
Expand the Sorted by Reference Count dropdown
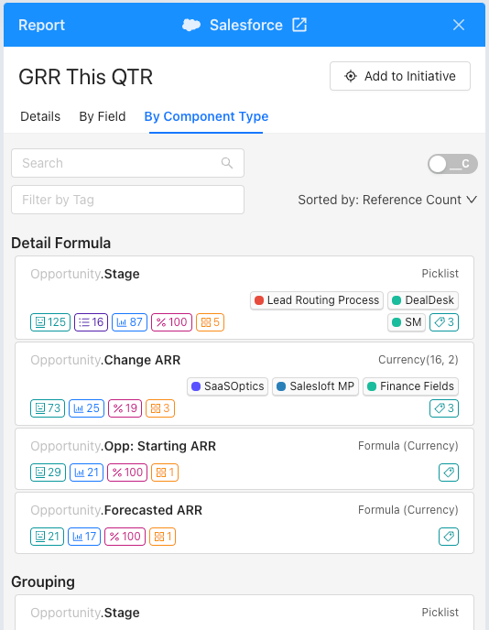(387, 200)
